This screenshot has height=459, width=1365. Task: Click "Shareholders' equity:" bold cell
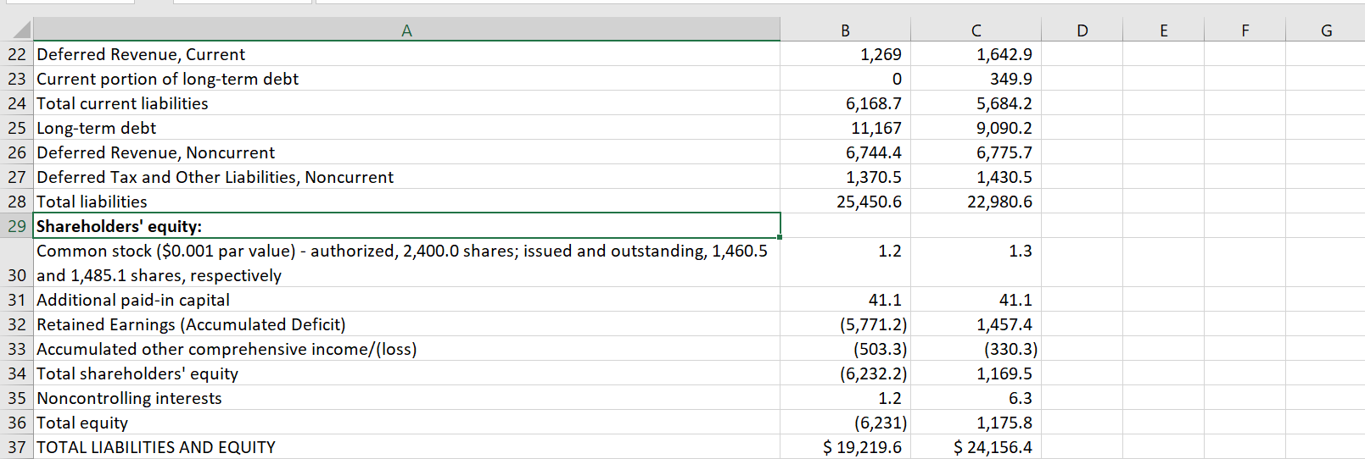click(406, 226)
